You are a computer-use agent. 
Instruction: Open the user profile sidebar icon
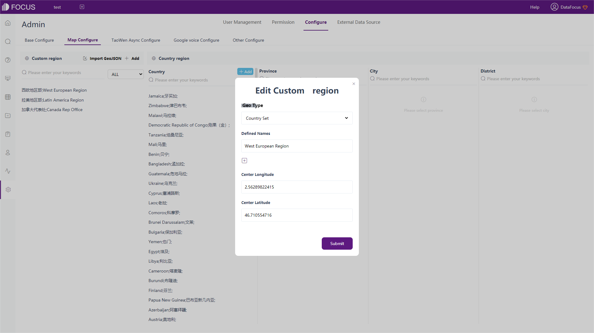coord(8,152)
